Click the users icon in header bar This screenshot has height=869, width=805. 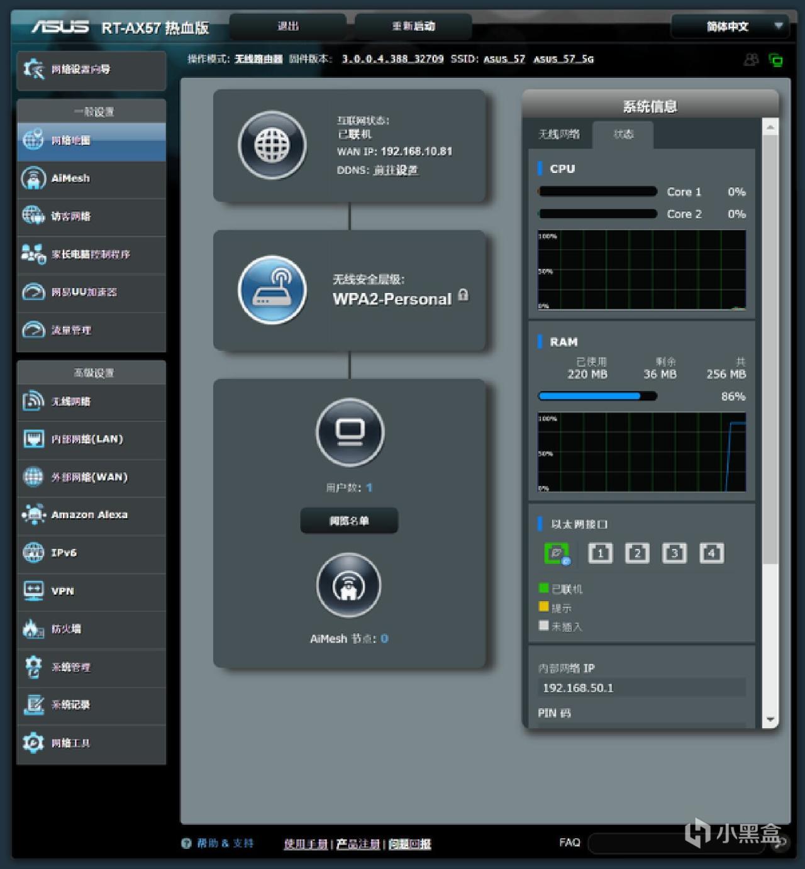point(751,60)
